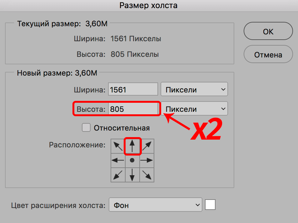Click the Размер холста dialog title
This screenshot has width=298, height=223.
pyautogui.click(x=149, y=6)
